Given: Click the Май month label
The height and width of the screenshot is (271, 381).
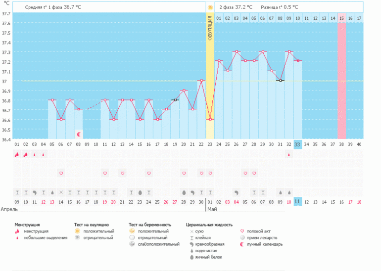Looking at the screenshot, I should (212, 209).
